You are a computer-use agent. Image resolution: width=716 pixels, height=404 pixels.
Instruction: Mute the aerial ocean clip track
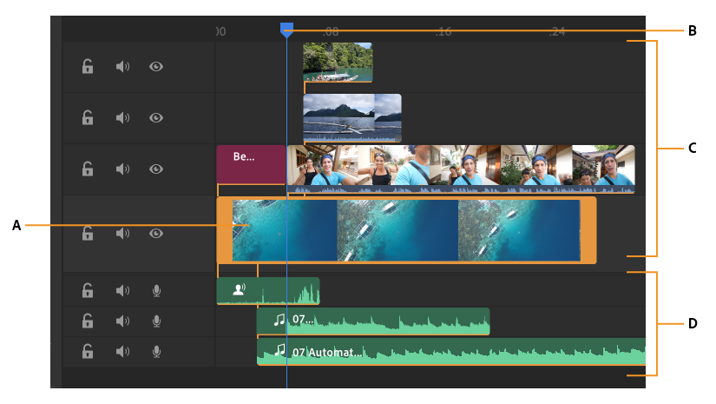(x=122, y=234)
